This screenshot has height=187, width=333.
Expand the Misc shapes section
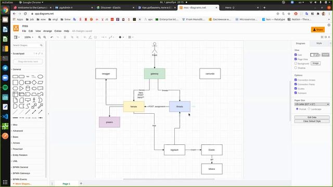pos(15,125)
